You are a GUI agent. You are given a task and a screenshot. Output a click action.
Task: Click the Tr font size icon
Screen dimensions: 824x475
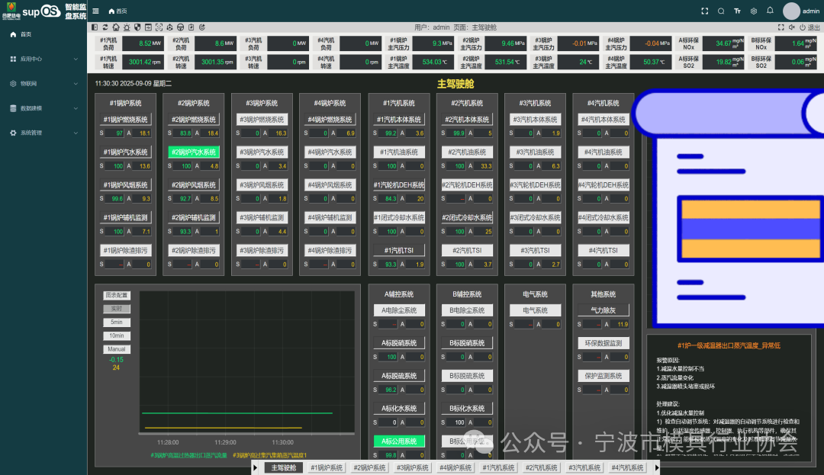point(737,11)
